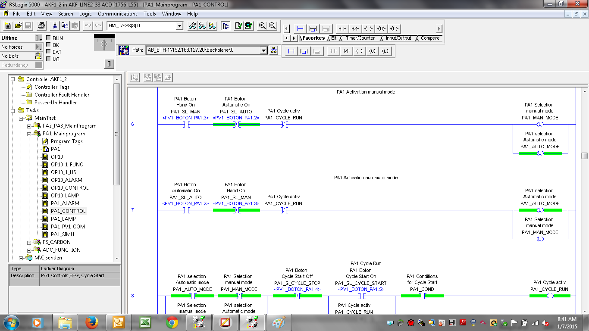Expand the FS_CARBON program tree node
The width and height of the screenshot is (589, 331).
point(29,242)
